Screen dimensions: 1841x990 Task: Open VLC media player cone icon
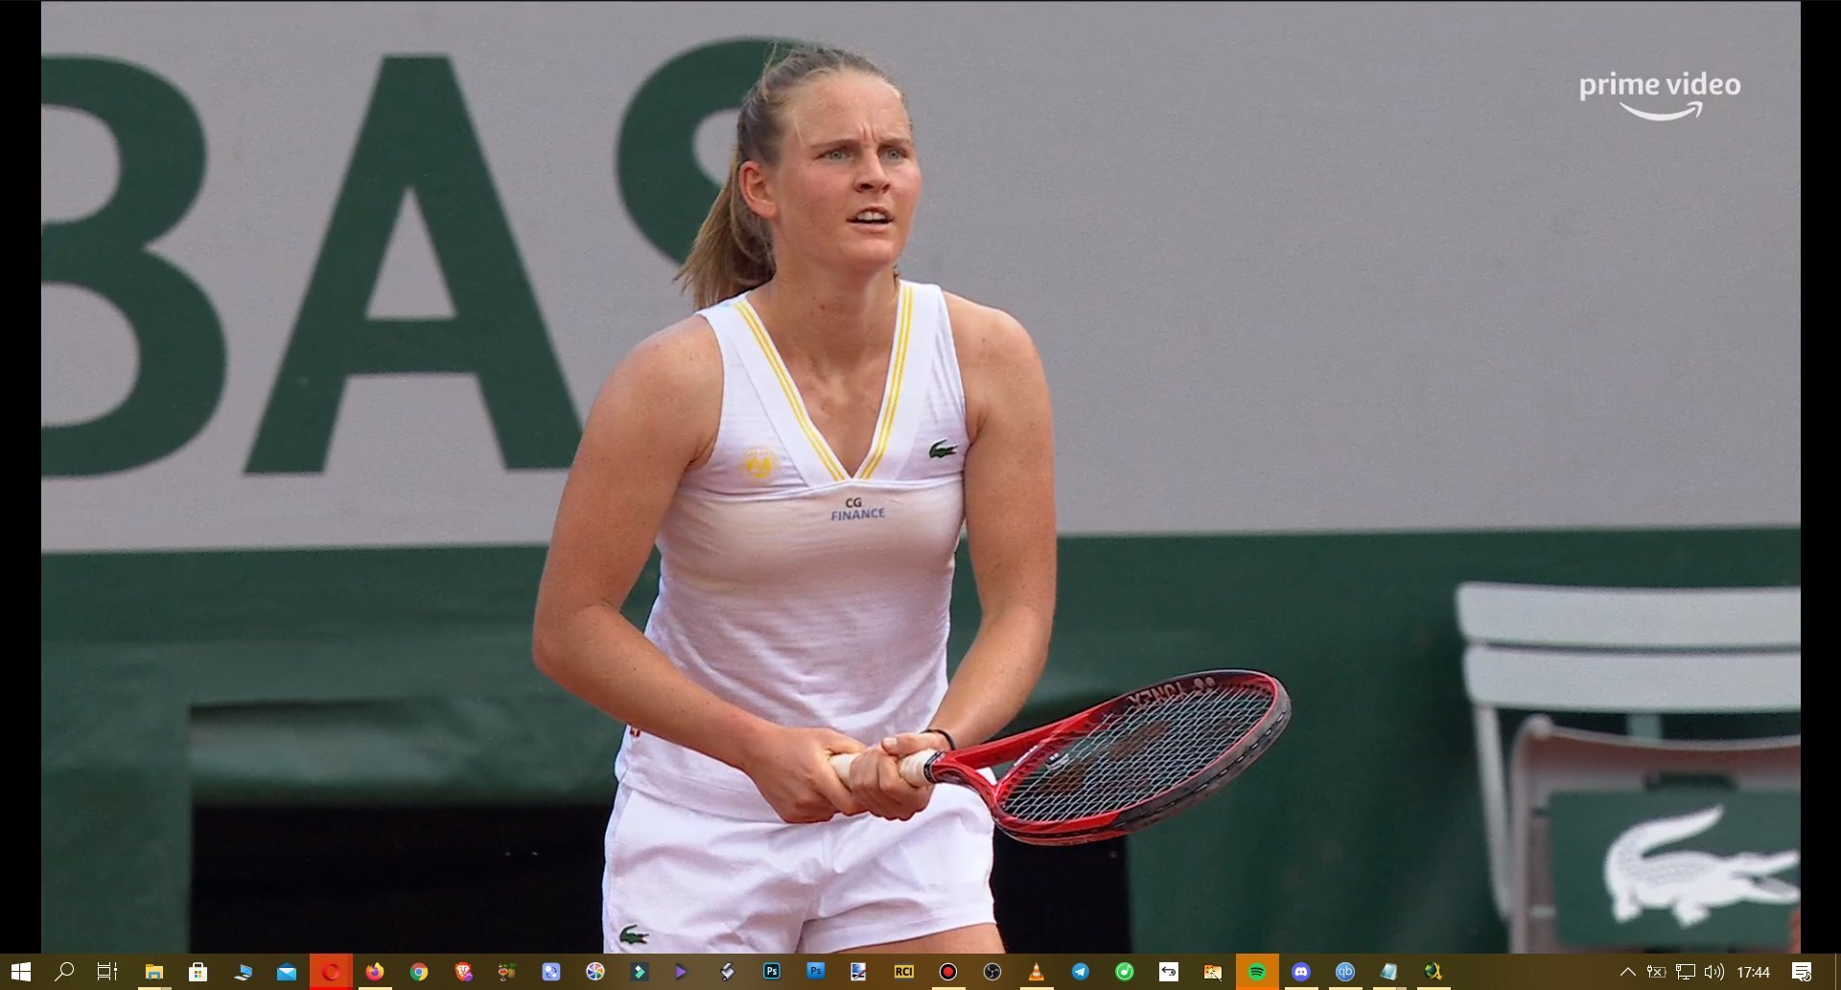1036,972
